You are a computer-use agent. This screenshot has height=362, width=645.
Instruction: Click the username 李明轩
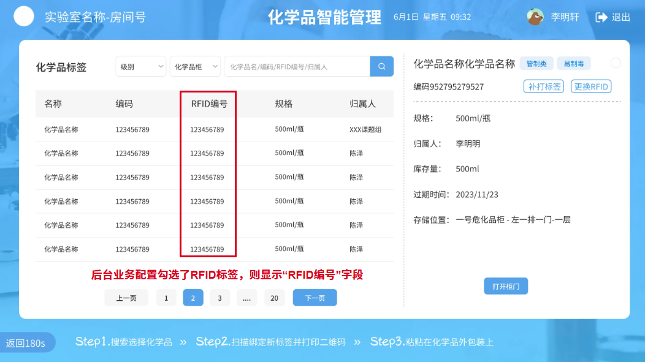(x=565, y=17)
